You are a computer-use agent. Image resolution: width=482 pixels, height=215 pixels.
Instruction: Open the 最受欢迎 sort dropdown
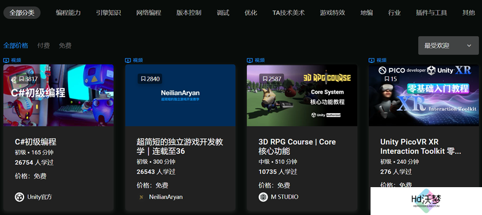tap(449, 46)
